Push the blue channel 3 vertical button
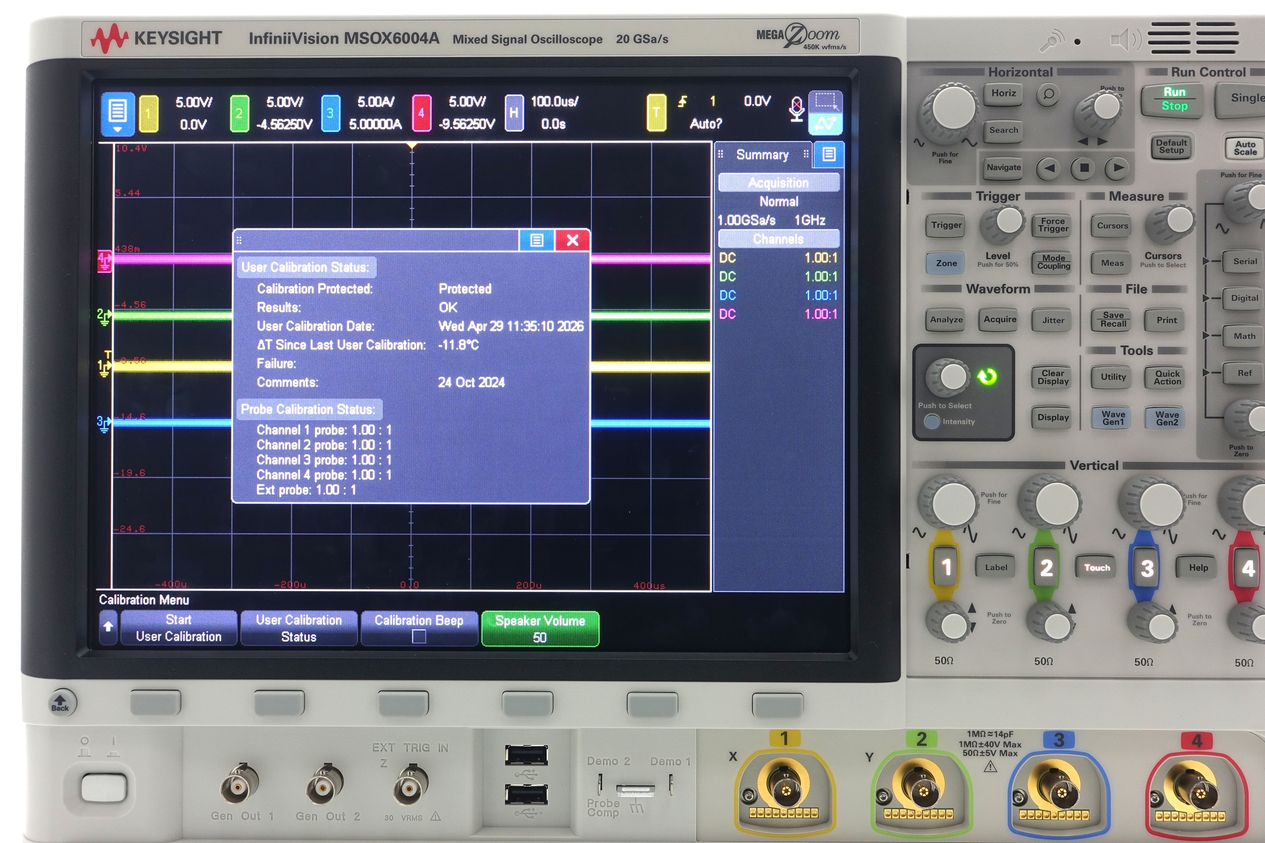 [1146, 568]
